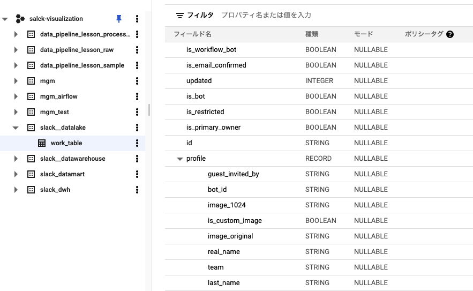473x291 pixels.
Task: Click the data_pipeline_lesson_raw dataset icon
Action: pyautogui.click(x=31, y=50)
